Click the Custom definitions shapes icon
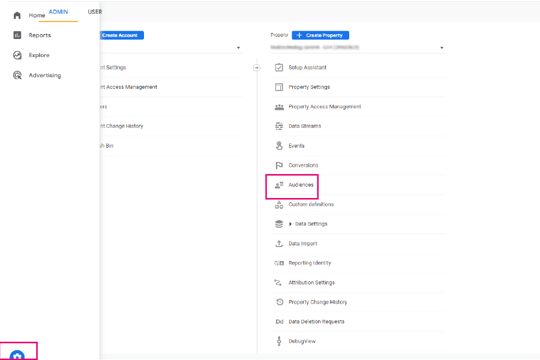This screenshot has width=540, height=360. pos(279,205)
